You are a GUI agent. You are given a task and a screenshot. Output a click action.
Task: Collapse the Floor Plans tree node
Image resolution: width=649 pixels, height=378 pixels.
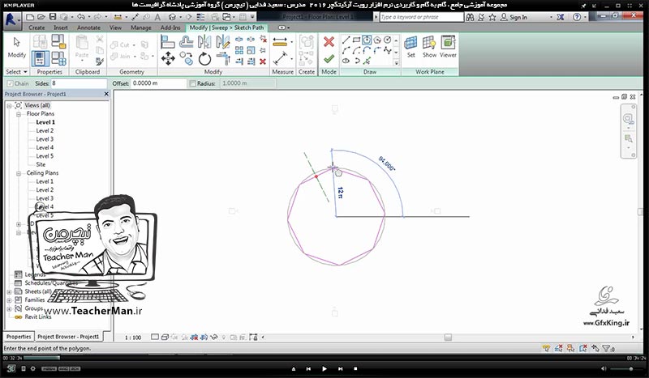19,114
